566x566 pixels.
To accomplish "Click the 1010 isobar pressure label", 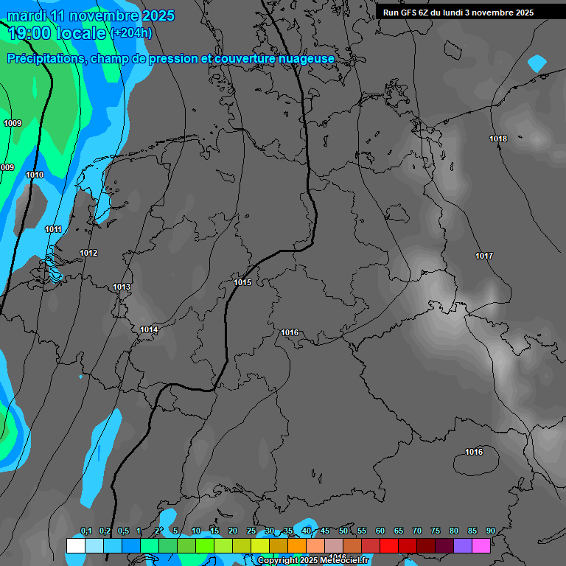I will click(x=35, y=175).
